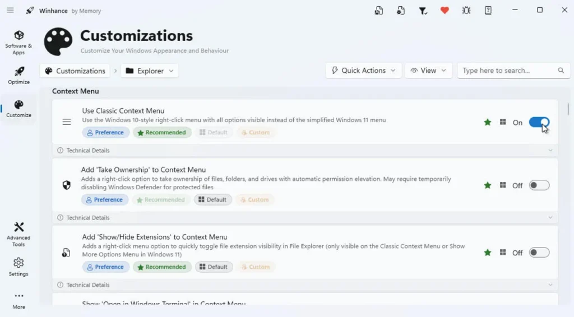Open the hamburger navigation menu

pos(10,11)
